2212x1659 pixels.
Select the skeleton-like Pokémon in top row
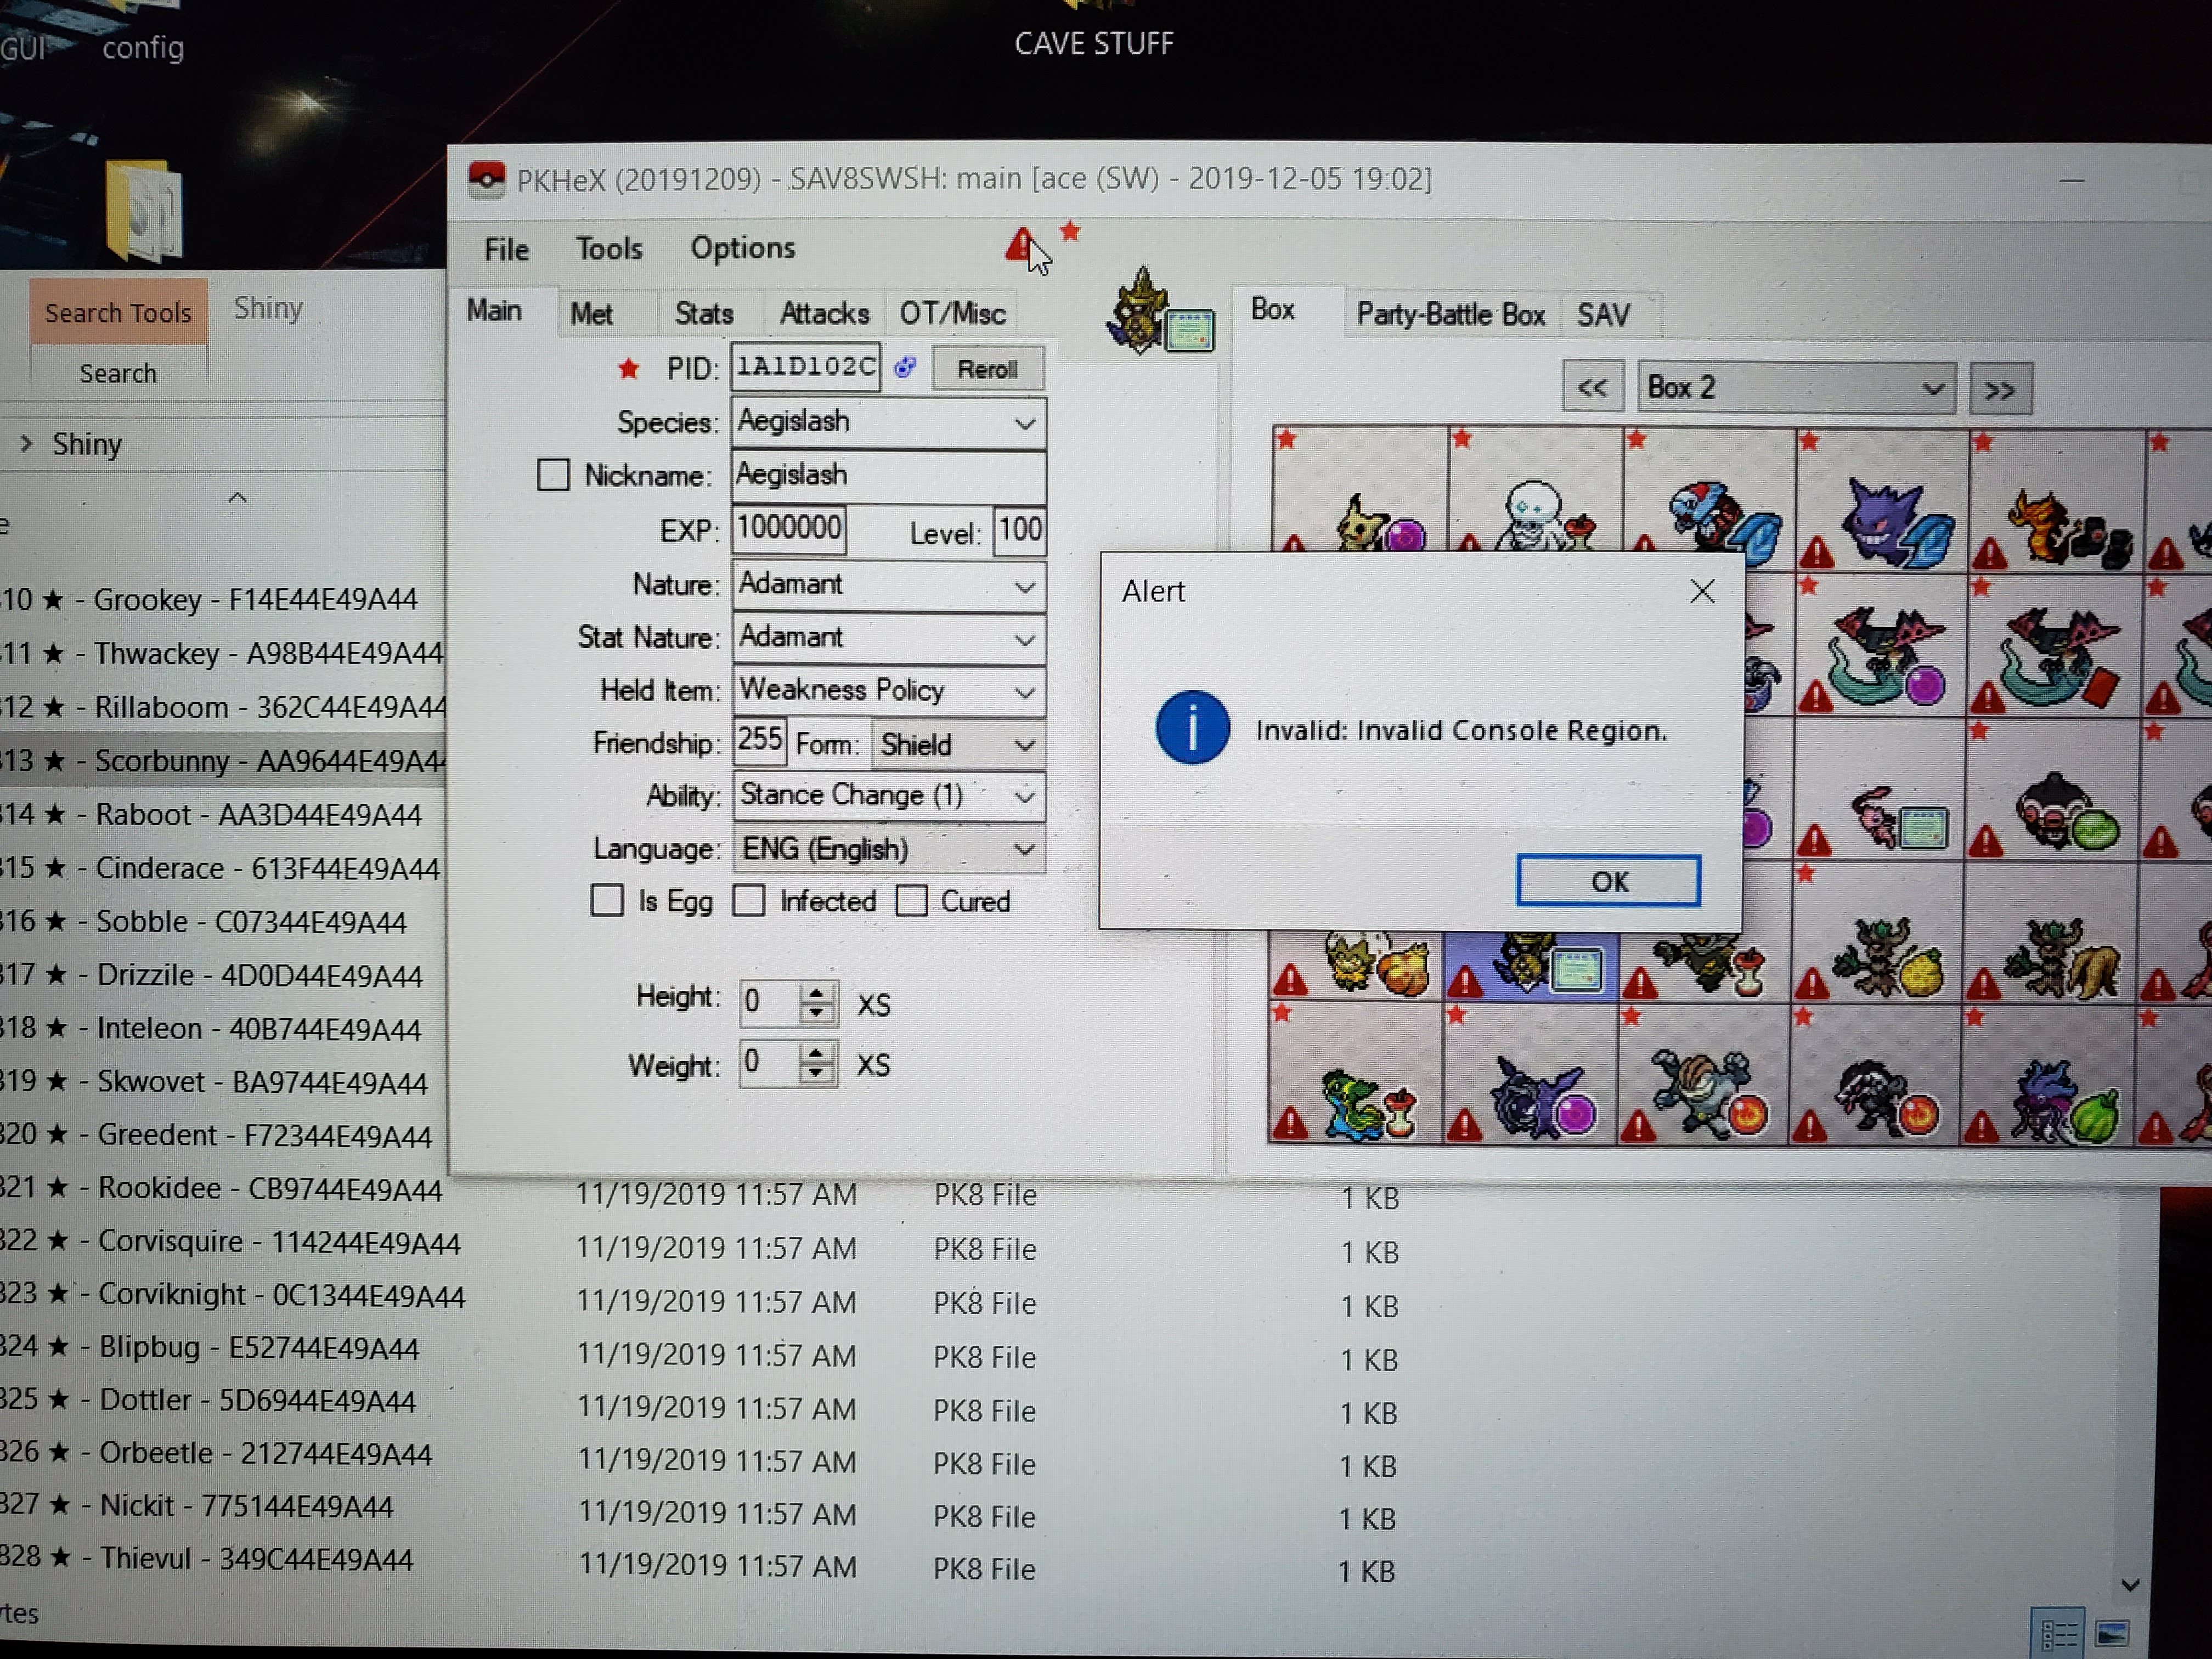tap(1535, 490)
